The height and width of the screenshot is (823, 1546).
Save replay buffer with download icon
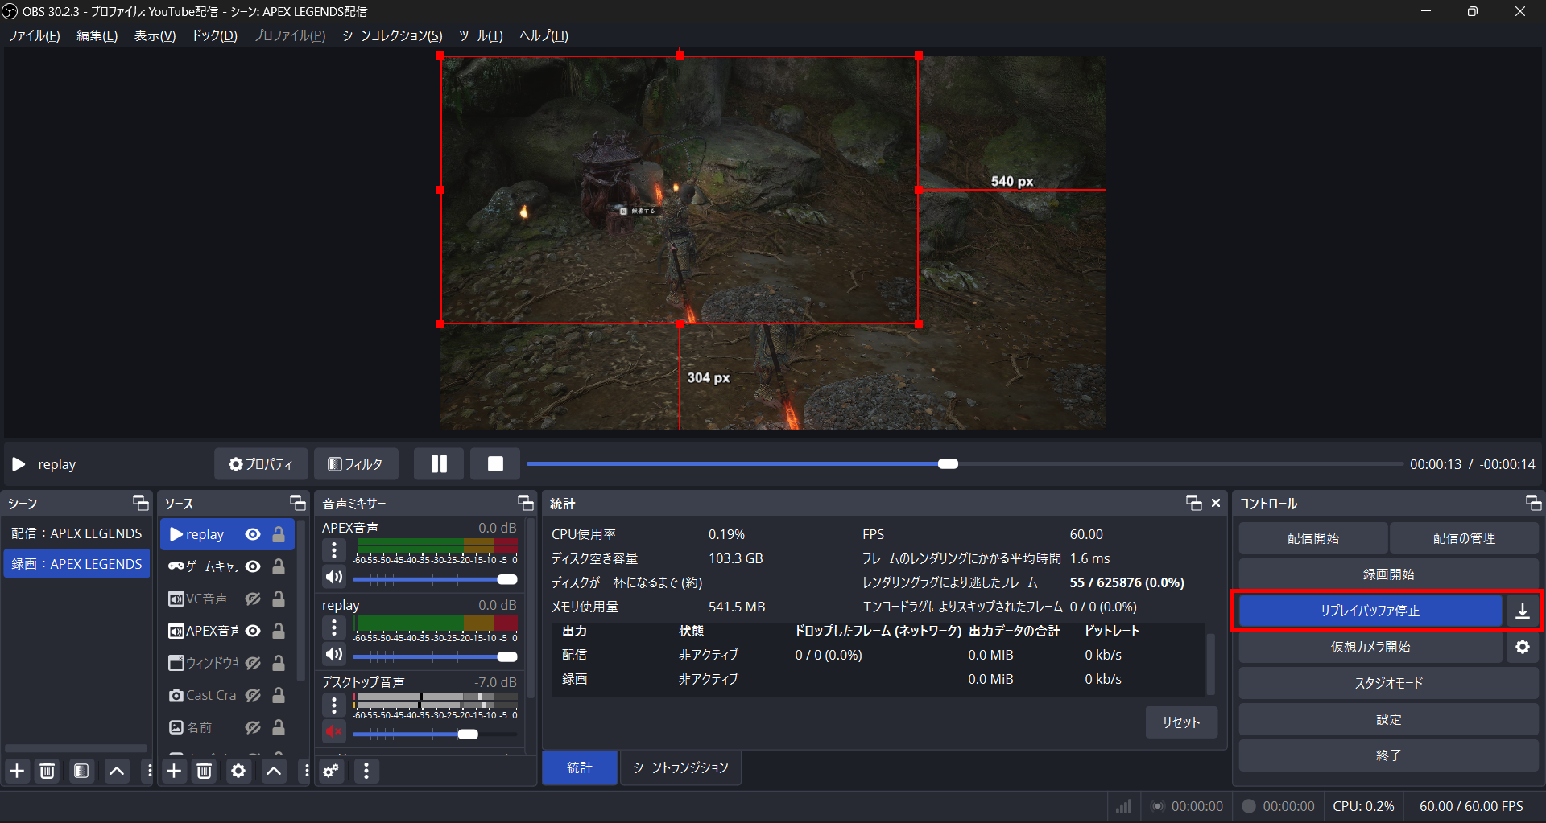point(1523,611)
